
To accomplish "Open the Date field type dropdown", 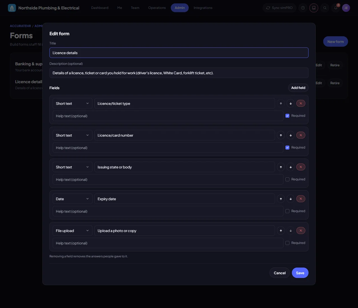I will [x=72, y=199].
